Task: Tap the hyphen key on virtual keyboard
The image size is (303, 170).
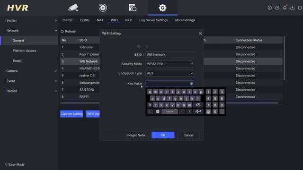Action: point(182,111)
